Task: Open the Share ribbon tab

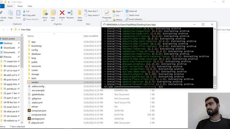Action: point(20,6)
